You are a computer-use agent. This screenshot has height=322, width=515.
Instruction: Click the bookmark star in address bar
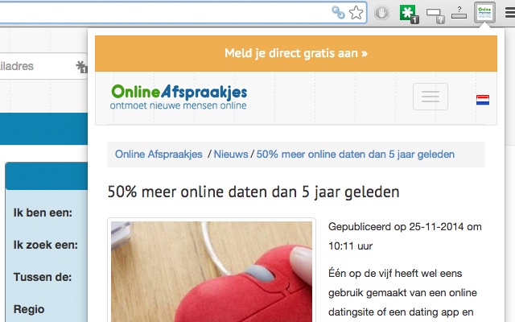point(356,13)
